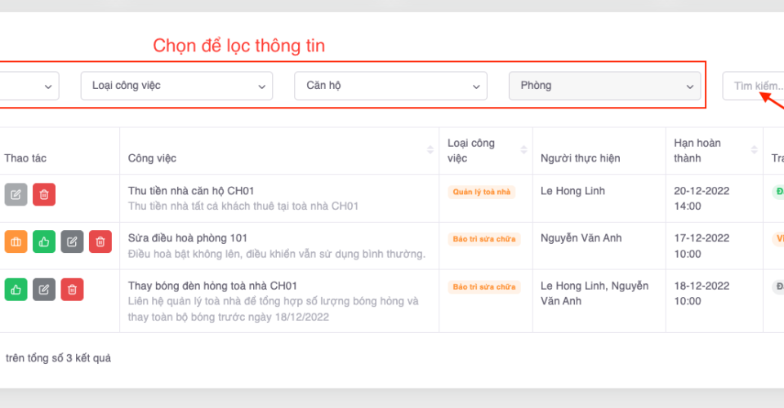The height and width of the screenshot is (408, 784).
Task: Click into the Tìm kiếm search field
Action: tap(751, 86)
